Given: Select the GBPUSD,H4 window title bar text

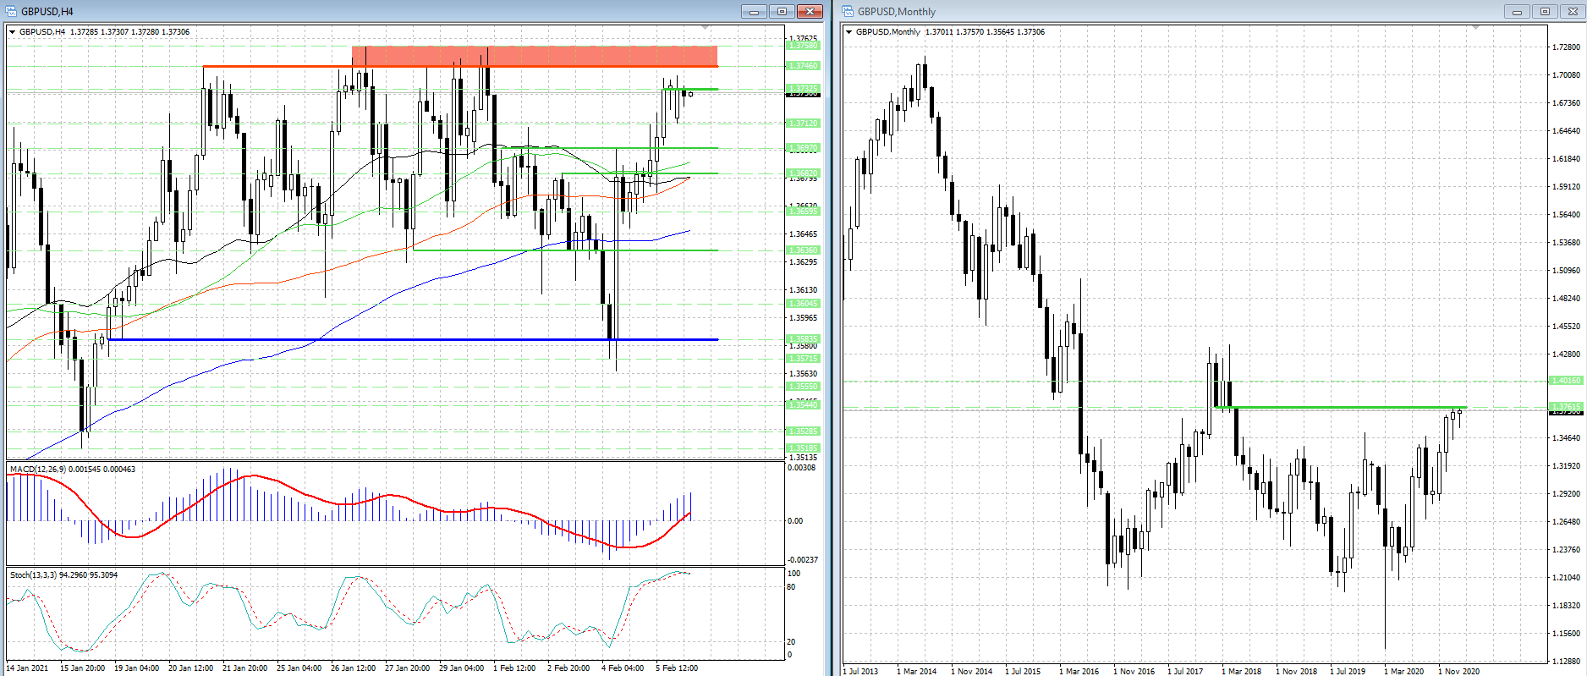Looking at the screenshot, I should (47, 12).
